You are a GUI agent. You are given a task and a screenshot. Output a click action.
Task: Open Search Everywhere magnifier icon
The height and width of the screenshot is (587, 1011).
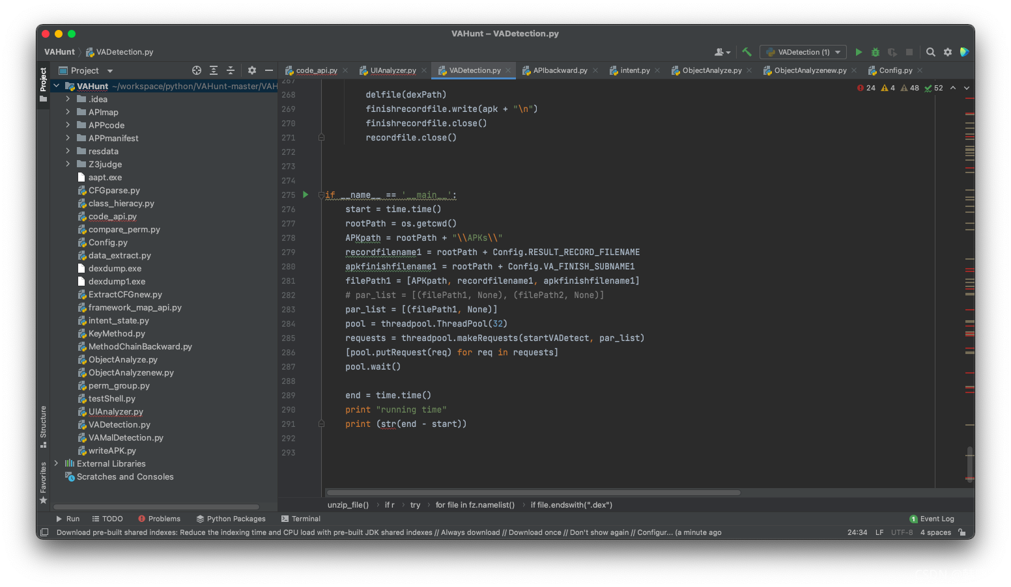930,51
